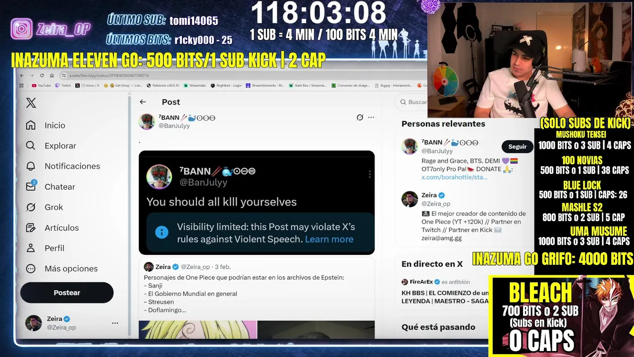Open the Nightbot - Login bookmark

tap(226, 85)
